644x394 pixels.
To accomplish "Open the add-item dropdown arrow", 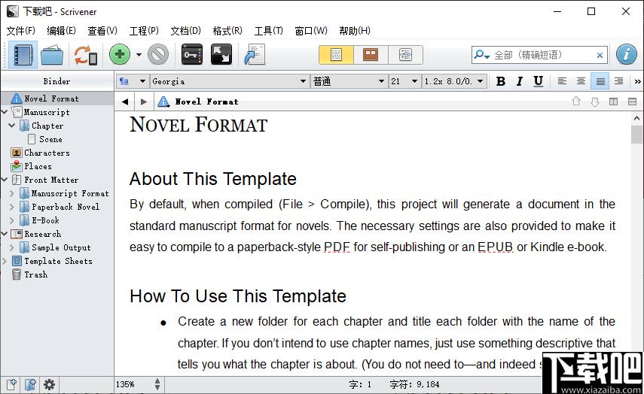I will (x=139, y=55).
